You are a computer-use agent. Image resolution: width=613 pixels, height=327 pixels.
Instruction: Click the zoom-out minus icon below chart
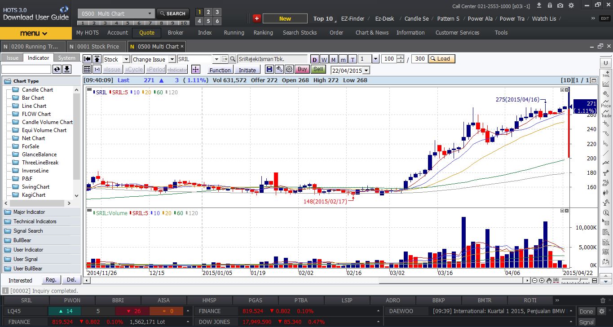[535, 281]
